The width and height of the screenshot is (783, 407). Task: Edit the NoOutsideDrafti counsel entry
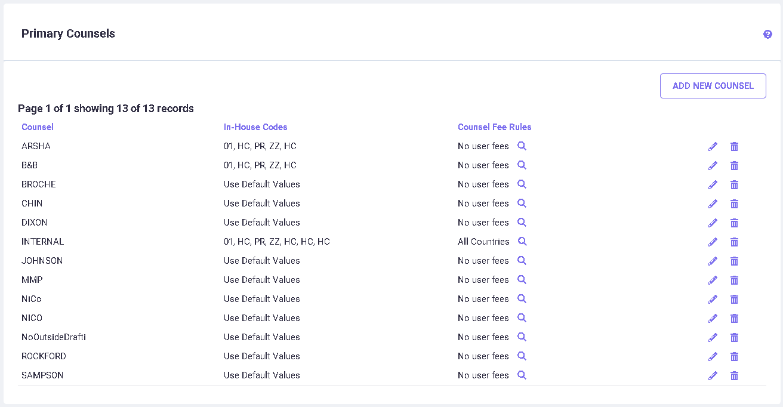click(713, 338)
